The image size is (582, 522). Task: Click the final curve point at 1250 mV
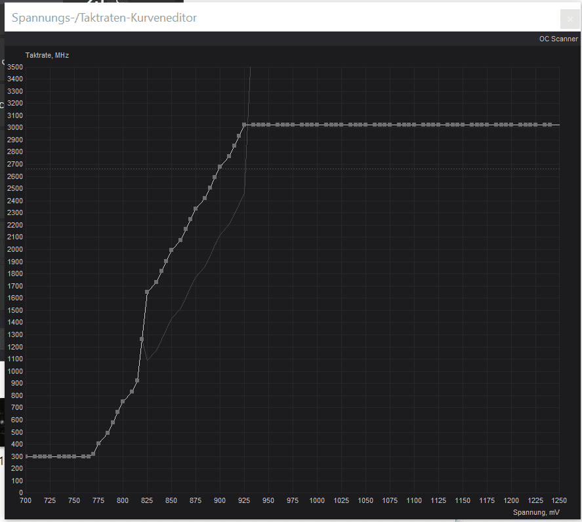[x=559, y=125]
